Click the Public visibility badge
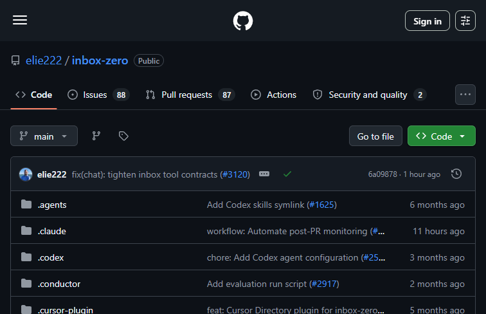The width and height of the screenshot is (486, 314). pos(148,61)
